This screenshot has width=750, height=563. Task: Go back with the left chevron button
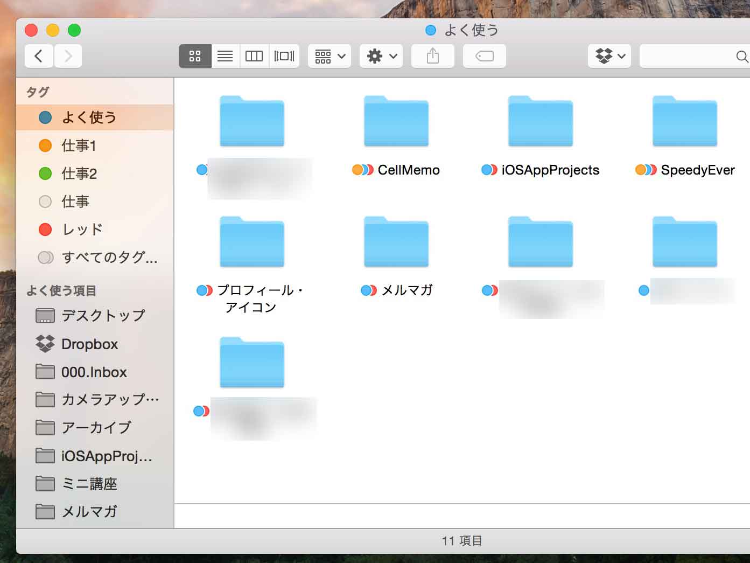click(x=39, y=56)
